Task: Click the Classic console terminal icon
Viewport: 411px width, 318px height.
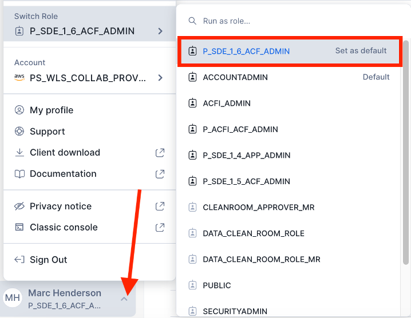Action: tap(19, 227)
